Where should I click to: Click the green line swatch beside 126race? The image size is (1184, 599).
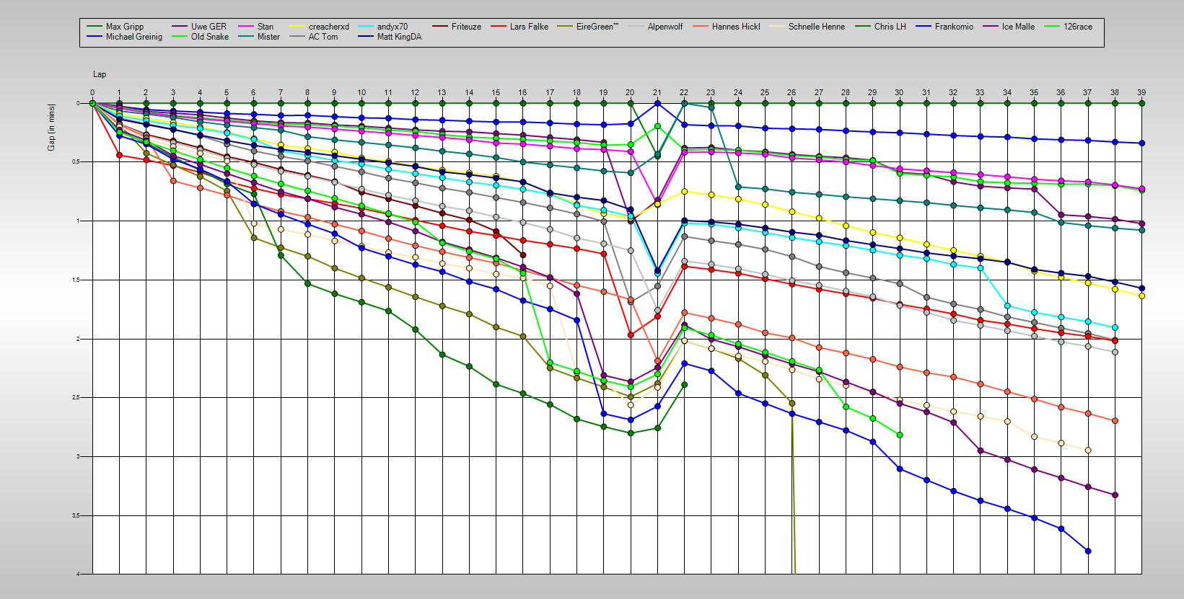pyautogui.click(x=1052, y=27)
